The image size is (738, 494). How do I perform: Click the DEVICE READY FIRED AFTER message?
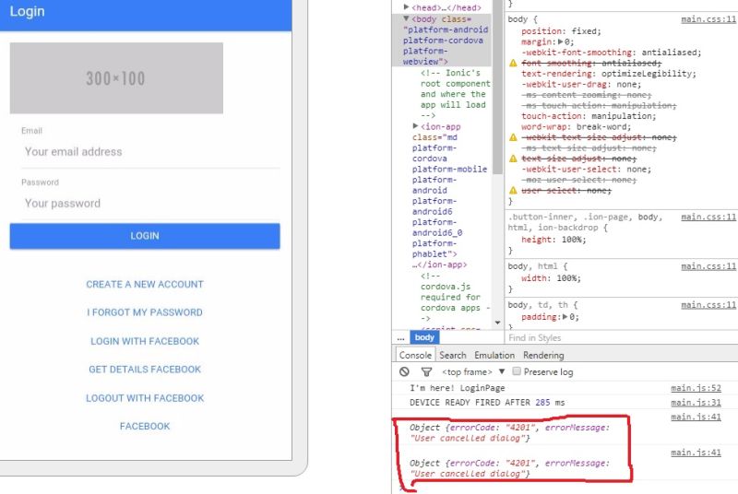pyautogui.click(x=487, y=403)
